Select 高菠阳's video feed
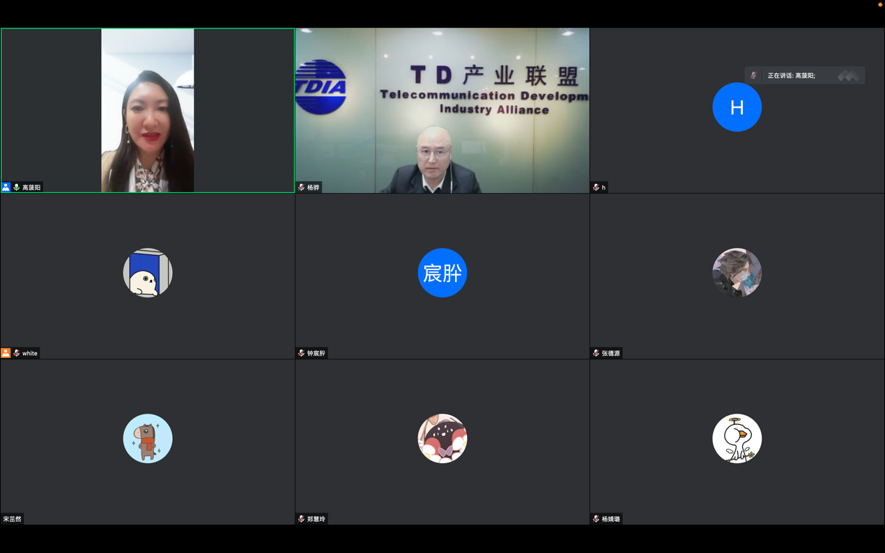The image size is (885, 553). click(x=148, y=110)
